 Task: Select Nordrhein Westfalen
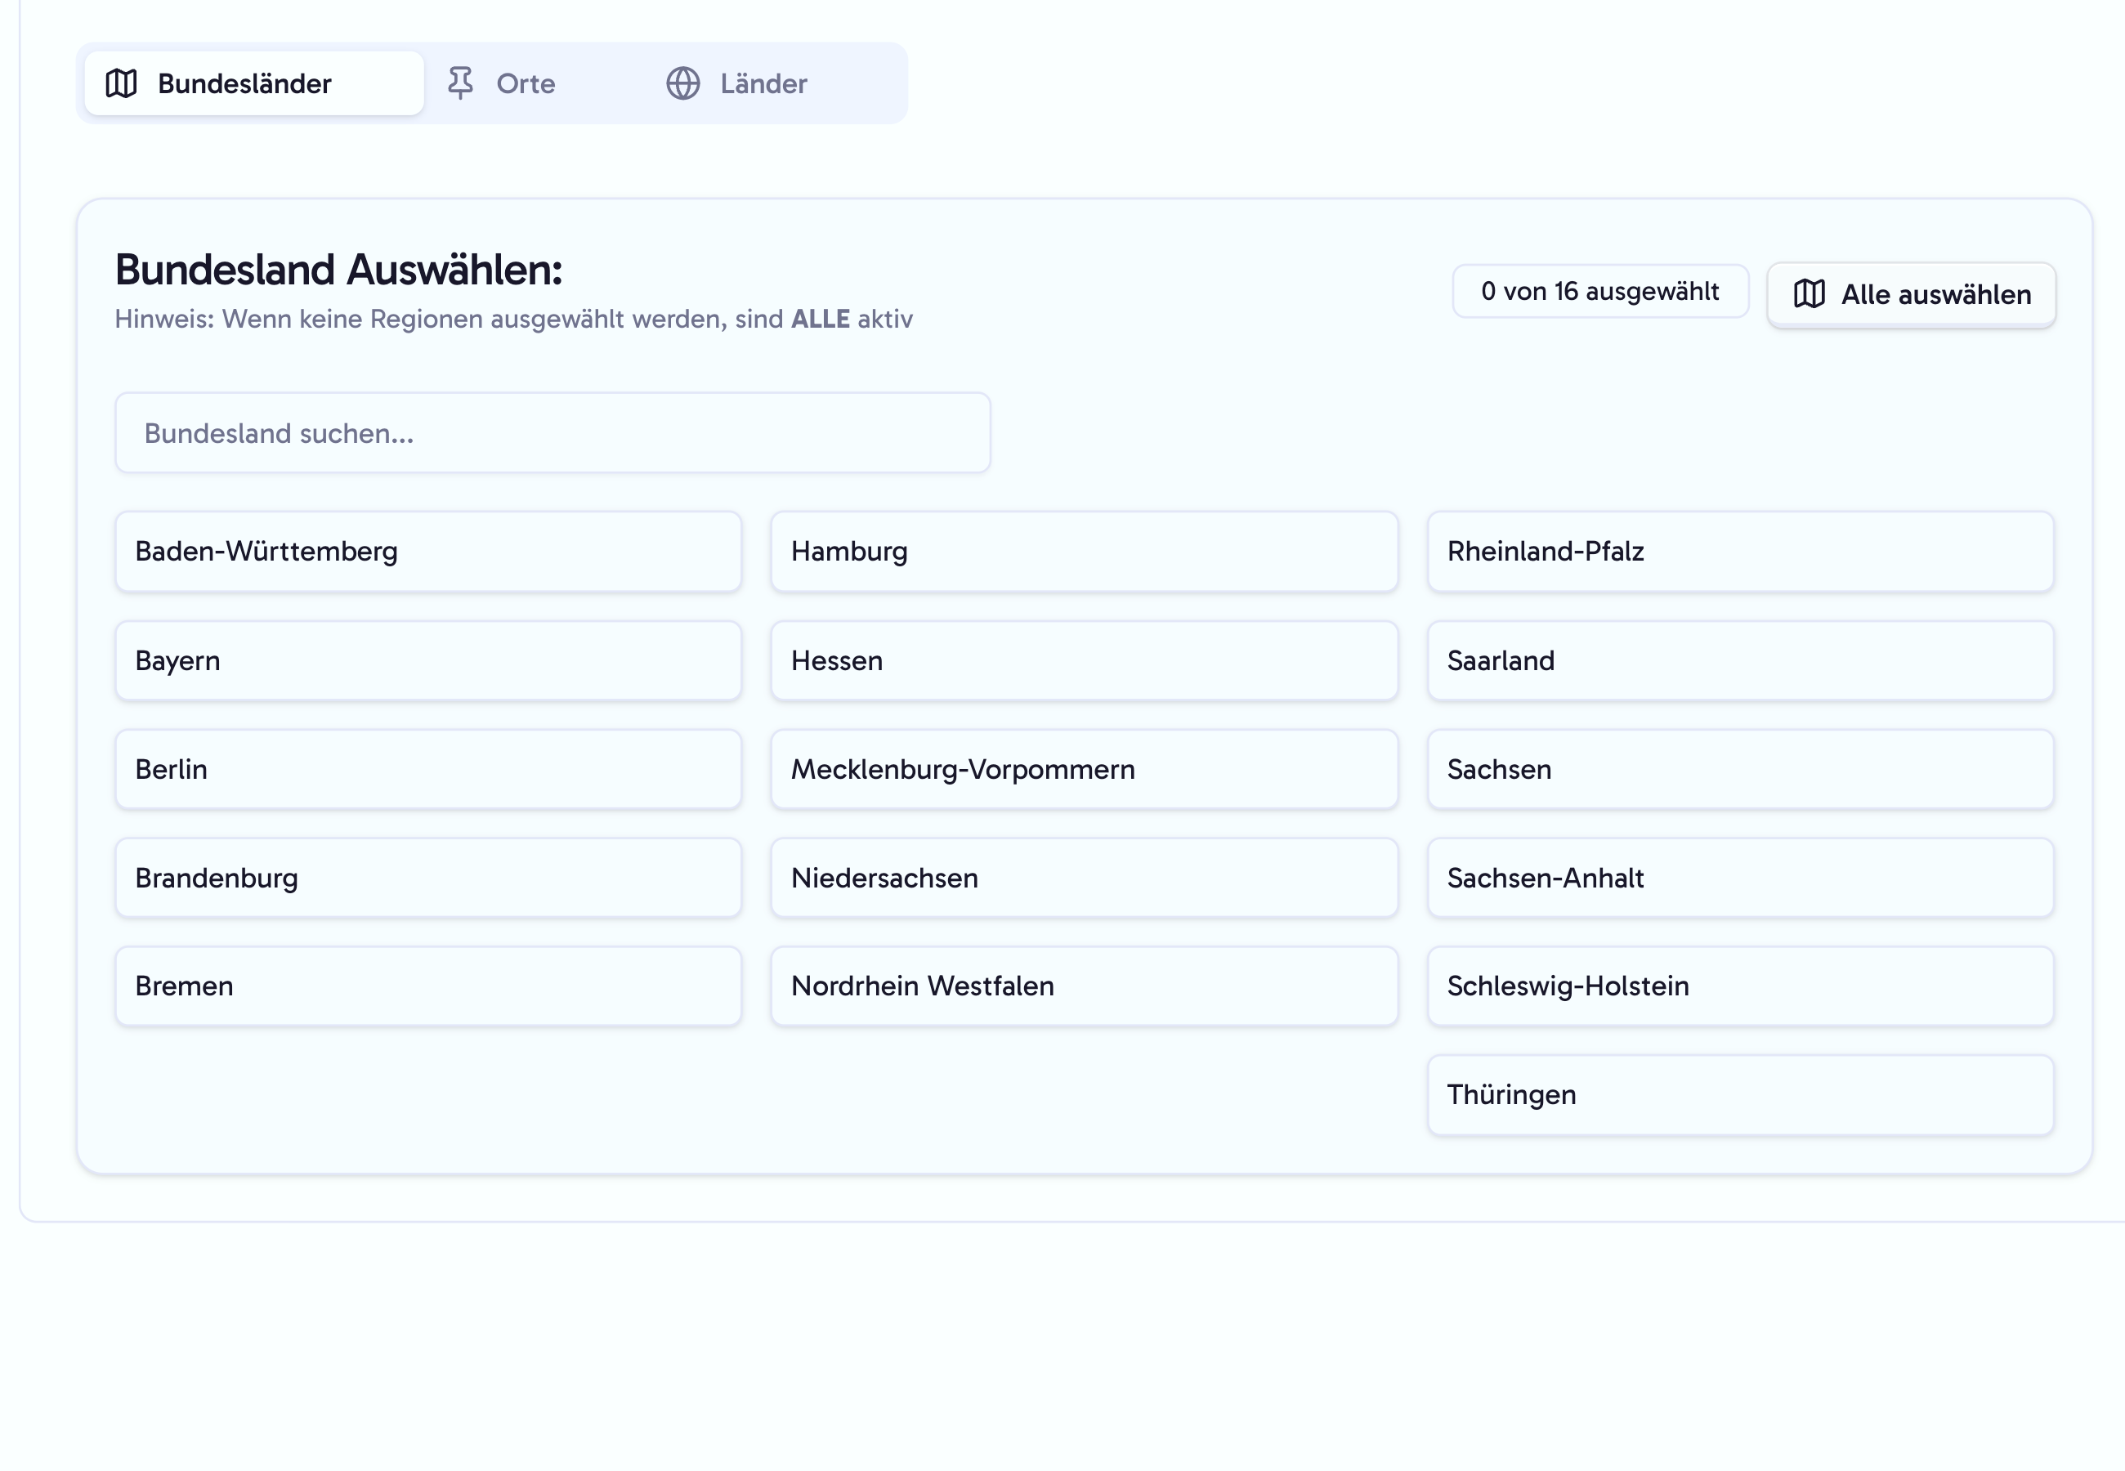pyautogui.click(x=1085, y=986)
